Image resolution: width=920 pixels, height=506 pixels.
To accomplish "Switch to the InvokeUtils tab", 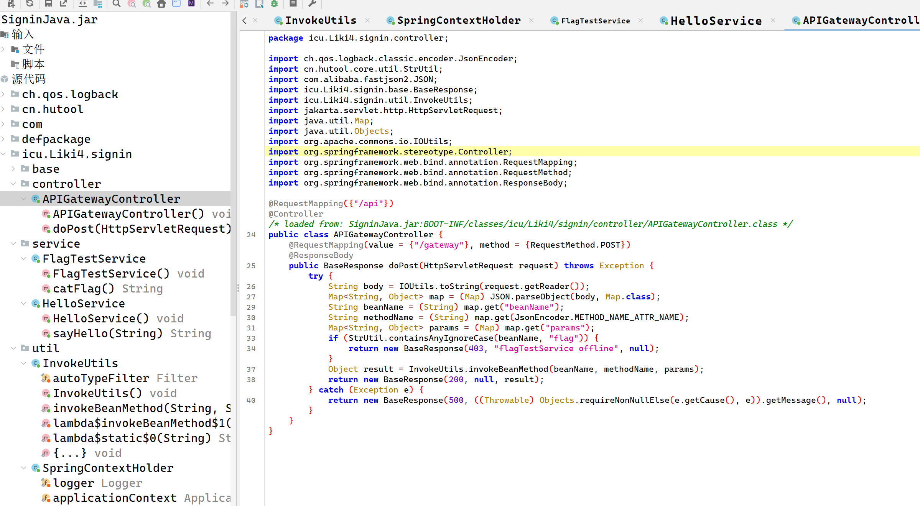I will 320,20.
